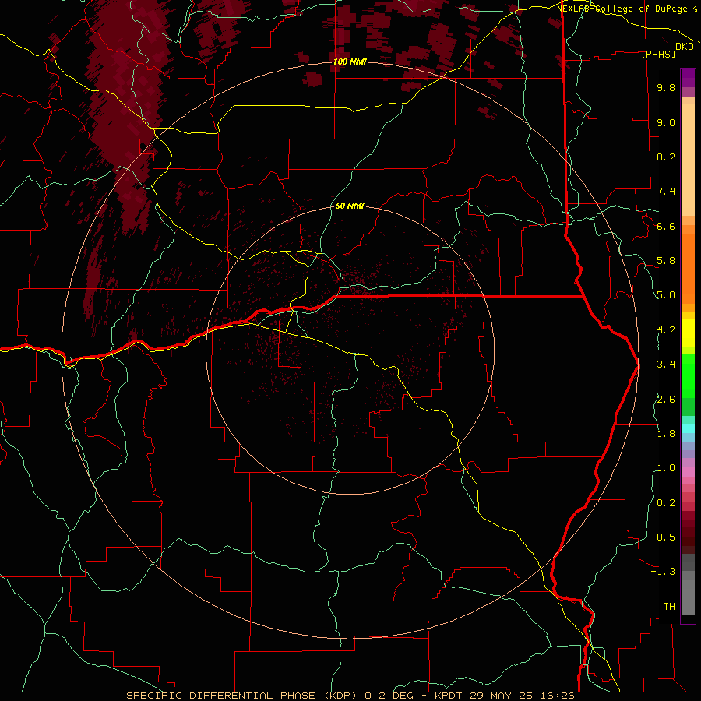Pick the bright green segment of the color bar

point(688,375)
